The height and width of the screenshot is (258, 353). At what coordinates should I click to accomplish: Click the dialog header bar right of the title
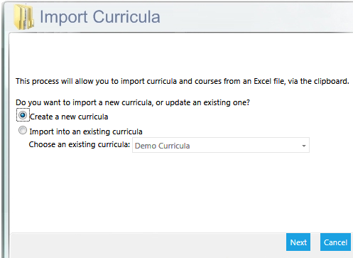(256, 16)
